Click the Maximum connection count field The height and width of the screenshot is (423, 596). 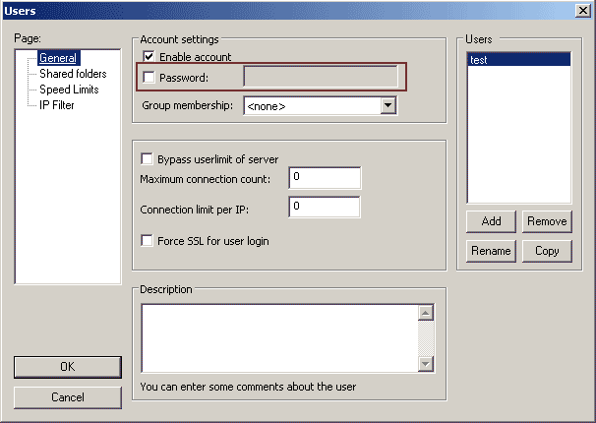[325, 177]
